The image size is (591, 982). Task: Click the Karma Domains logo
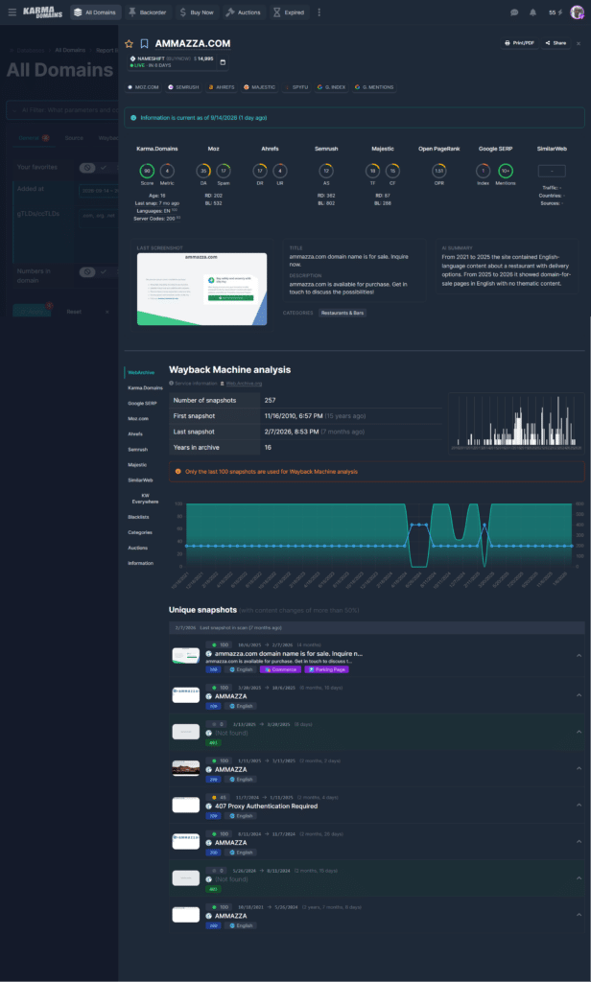[x=42, y=12]
